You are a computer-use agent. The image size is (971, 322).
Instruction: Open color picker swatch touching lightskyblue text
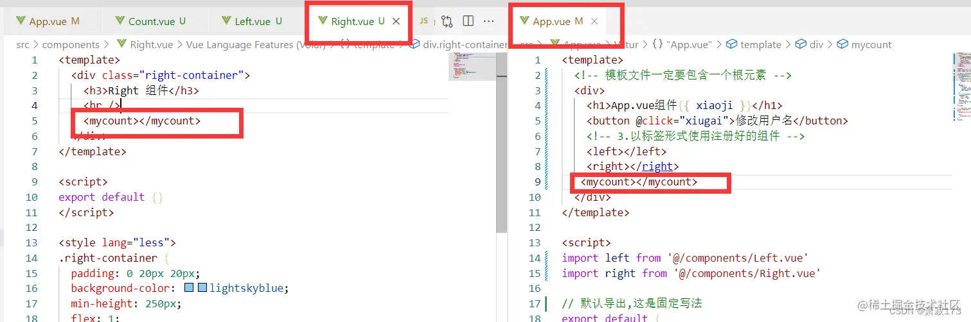[x=202, y=288]
